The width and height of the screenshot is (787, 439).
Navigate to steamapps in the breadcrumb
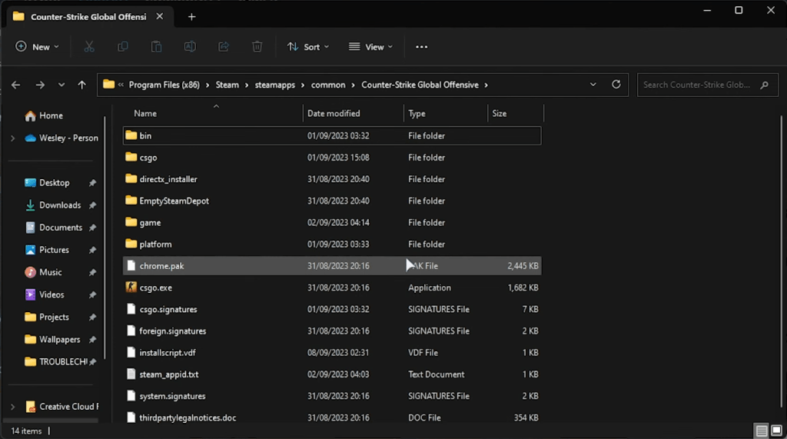(275, 85)
